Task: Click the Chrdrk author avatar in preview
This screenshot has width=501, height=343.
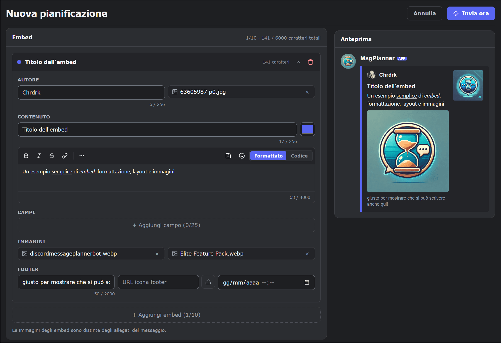Action: (x=371, y=75)
